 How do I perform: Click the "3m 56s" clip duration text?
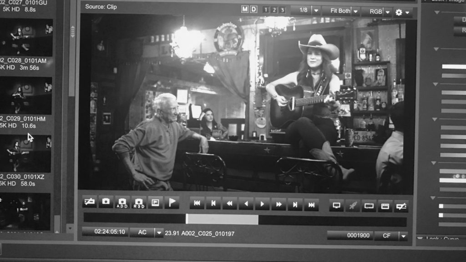click(x=29, y=68)
